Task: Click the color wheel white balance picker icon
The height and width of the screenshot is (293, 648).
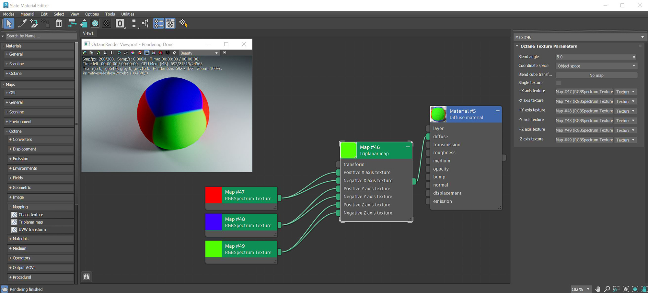Action: tap(133, 53)
